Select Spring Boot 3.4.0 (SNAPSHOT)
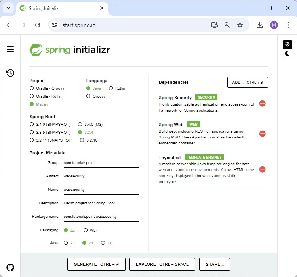This screenshot has width=297, height=277. pyautogui.click(x=50, y=124)
